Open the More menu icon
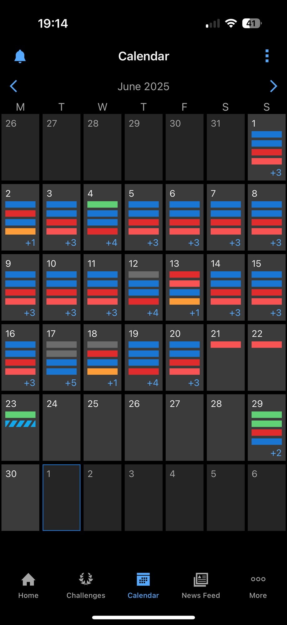 258,579
